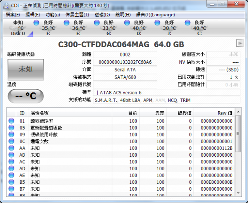Click status icon for attribute AD
The height and width of the screenshot is (203, 248).
tap(11, 168)
